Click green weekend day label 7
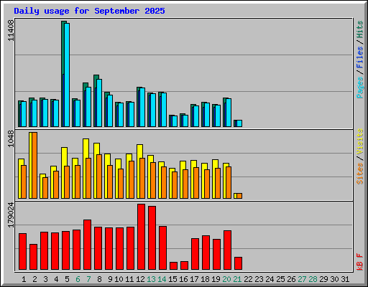Viewport: 368px width, 287px height. (x=88, y=279)
